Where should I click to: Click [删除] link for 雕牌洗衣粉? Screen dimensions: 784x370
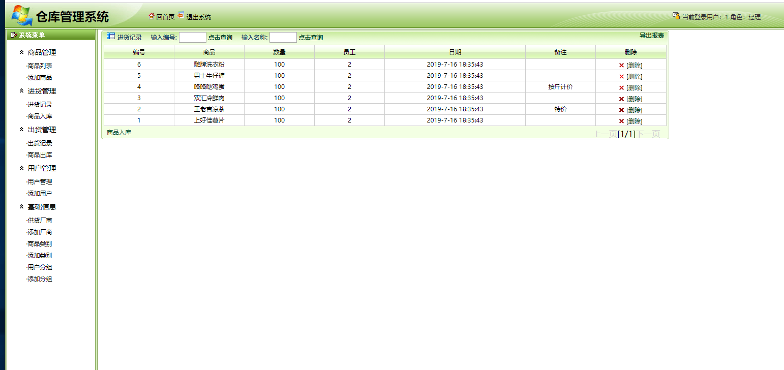635,66
